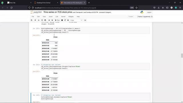Click code cell In [21] dropping nan values
This screenshot has width=183, height=103.
(x=95, y=66)
